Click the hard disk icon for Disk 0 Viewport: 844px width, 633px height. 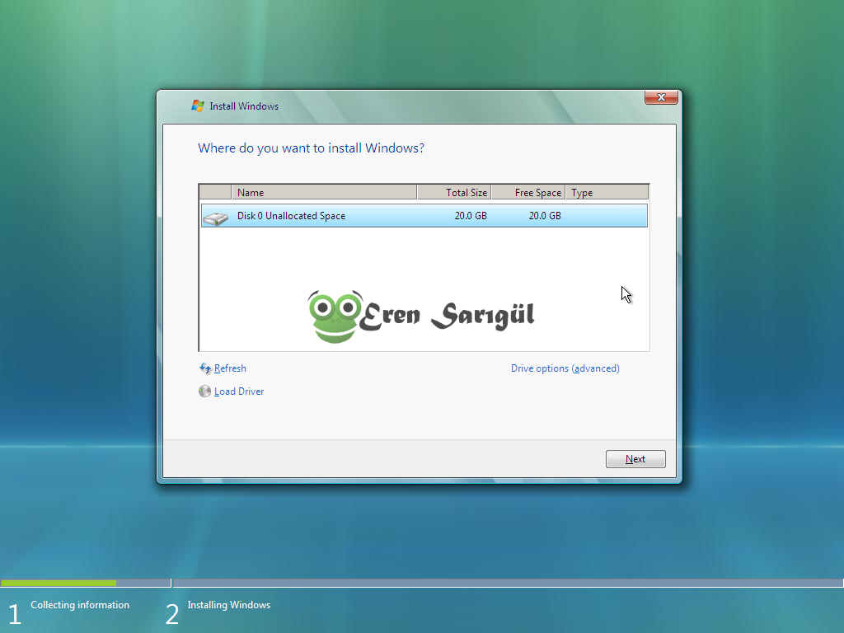[216, 216]
